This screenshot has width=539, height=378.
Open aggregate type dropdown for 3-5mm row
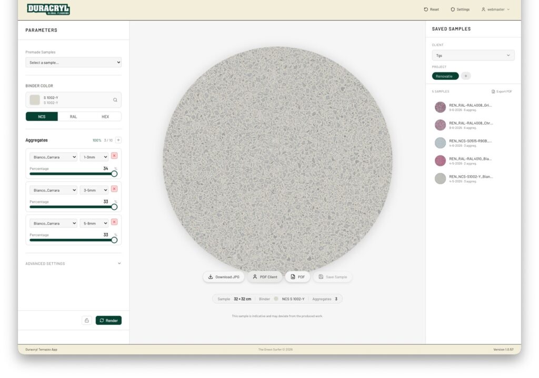click(x=53, y=190)
